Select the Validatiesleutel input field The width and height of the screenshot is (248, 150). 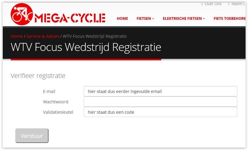tap(160, 112)
